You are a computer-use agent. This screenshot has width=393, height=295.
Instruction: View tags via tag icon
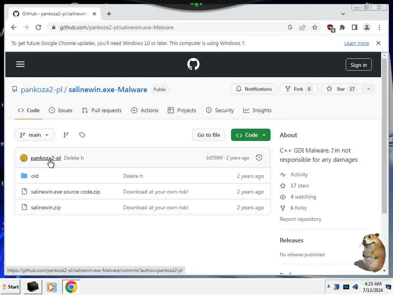(x=82, y=135)
